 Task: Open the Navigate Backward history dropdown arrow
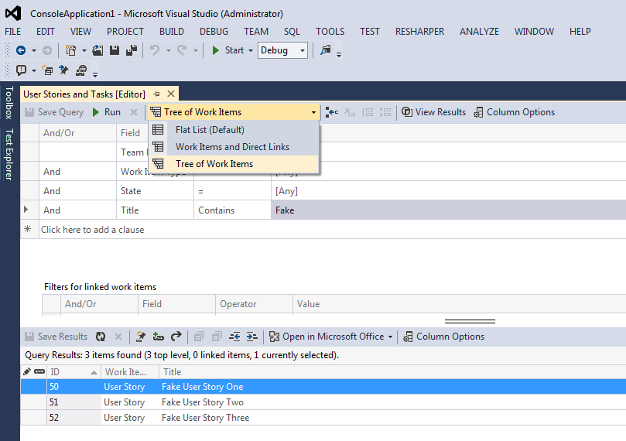click(34, 51)
